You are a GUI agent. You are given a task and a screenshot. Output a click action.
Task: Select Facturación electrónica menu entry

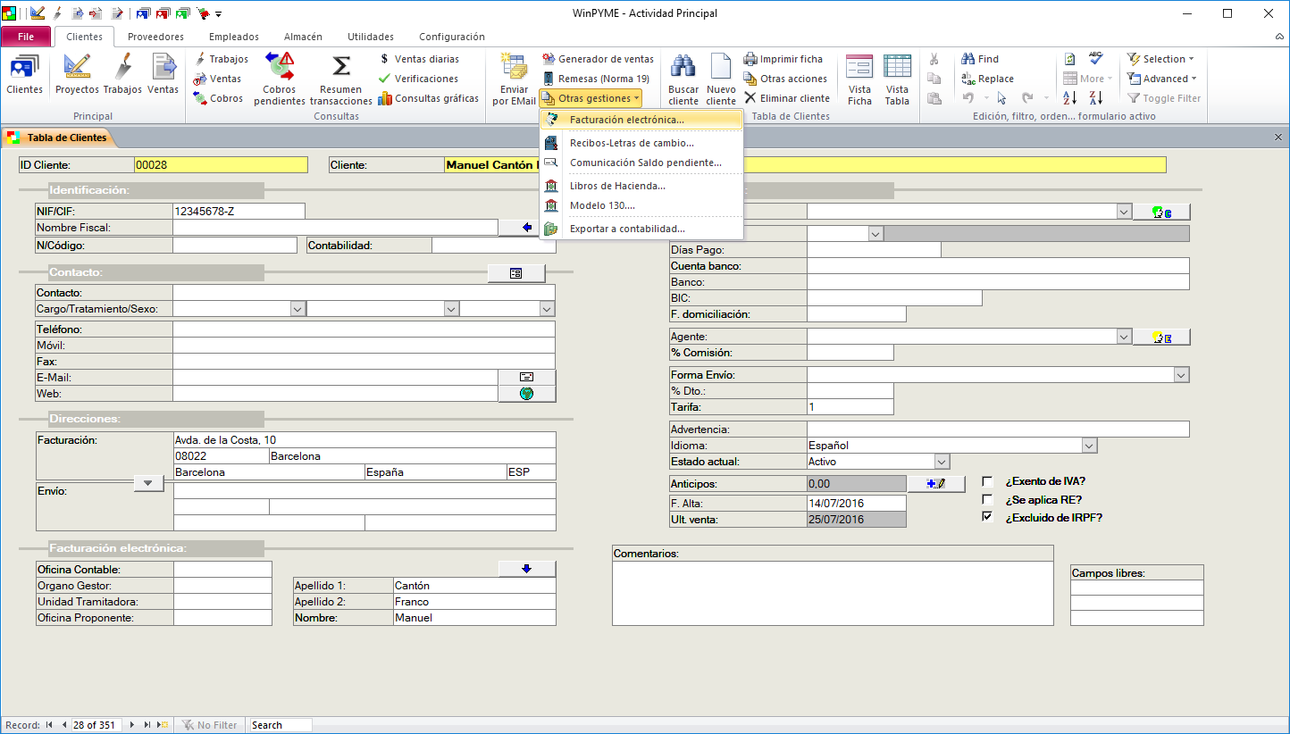click(x=626, y=120)
